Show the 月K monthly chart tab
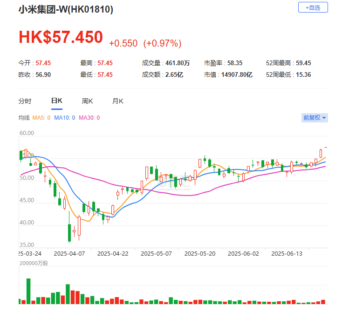The width and height of the screenshot is (342, 312). (118, 101)
